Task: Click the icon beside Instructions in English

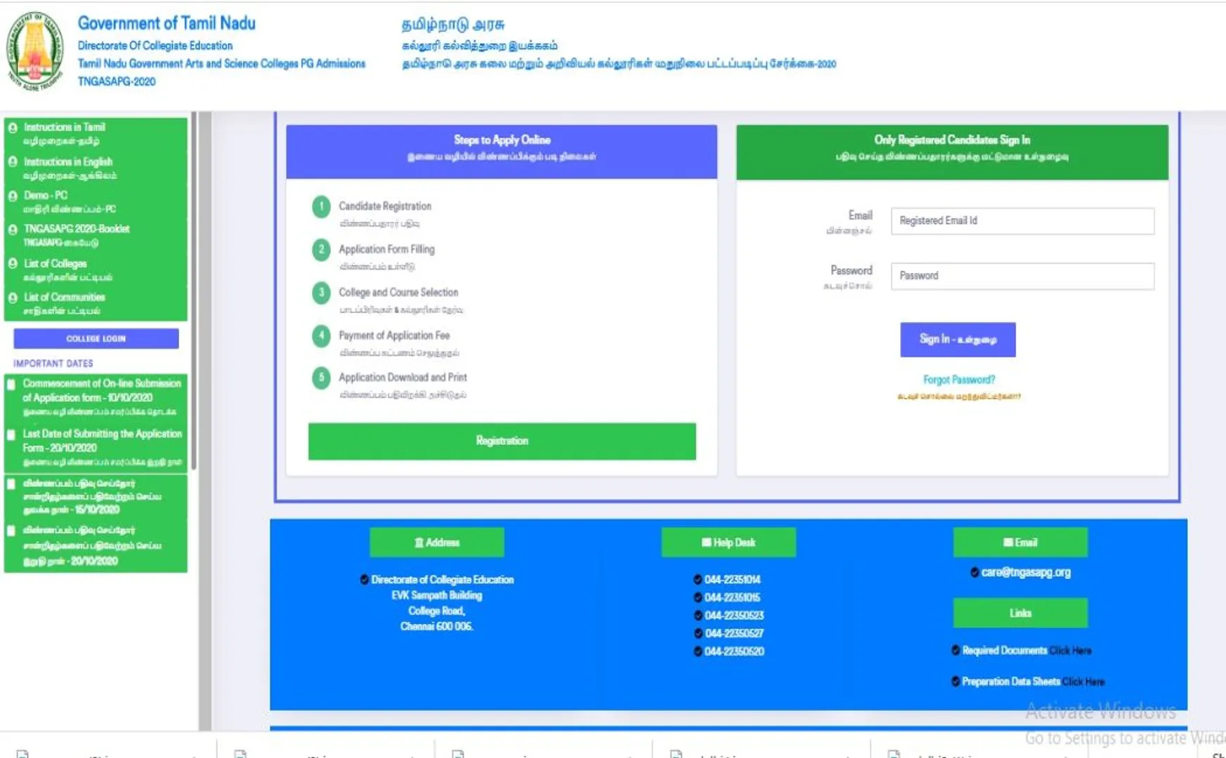Action: pos(13,161)
